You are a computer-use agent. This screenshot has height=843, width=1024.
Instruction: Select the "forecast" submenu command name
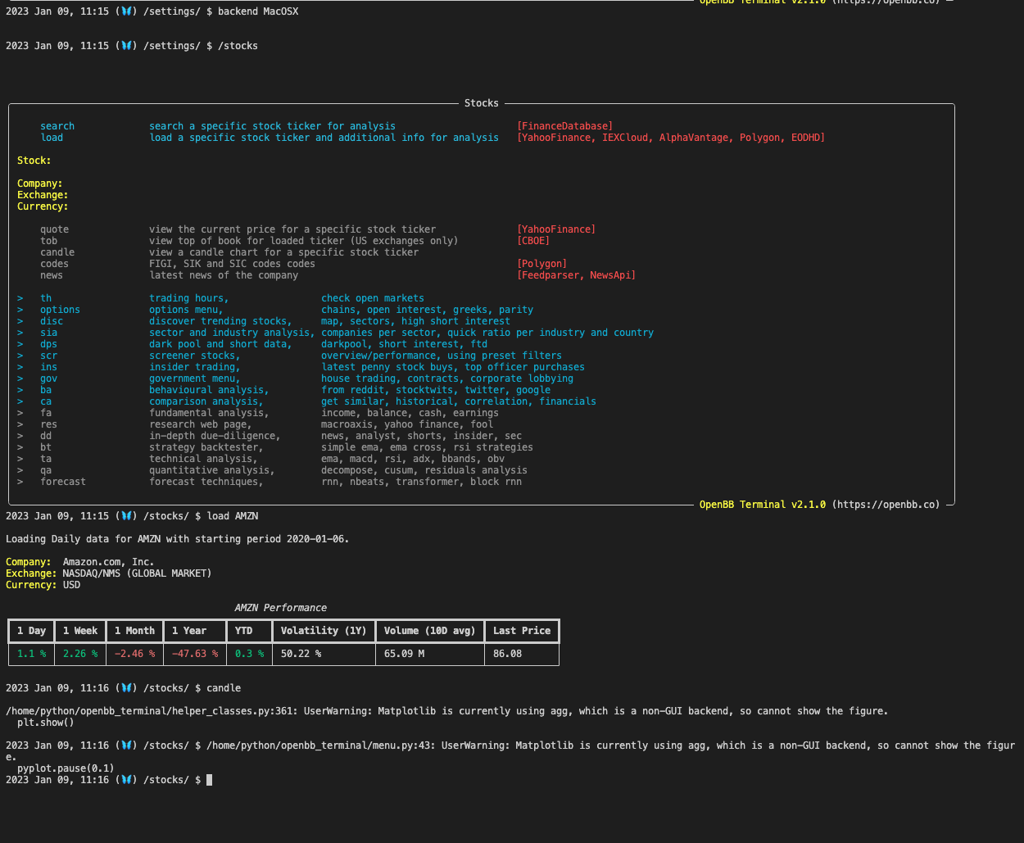pos(63,482)
